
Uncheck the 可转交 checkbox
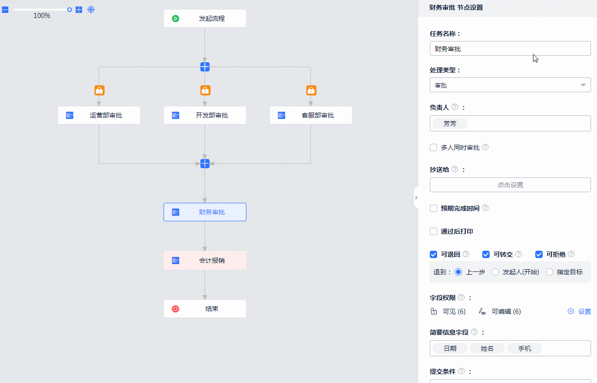point(486,254)
